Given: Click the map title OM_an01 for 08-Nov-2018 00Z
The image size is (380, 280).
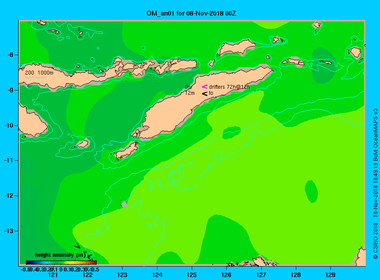Looking at the screenshot, I should tap(191, 13).
